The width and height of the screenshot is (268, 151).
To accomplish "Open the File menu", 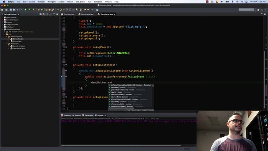I will click(x=19, y=2).
